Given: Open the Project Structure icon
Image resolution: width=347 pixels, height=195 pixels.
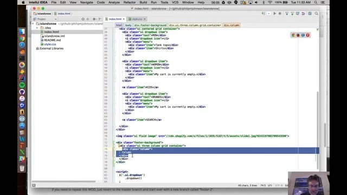Looking at the screenshot, I should pos(310,14).
